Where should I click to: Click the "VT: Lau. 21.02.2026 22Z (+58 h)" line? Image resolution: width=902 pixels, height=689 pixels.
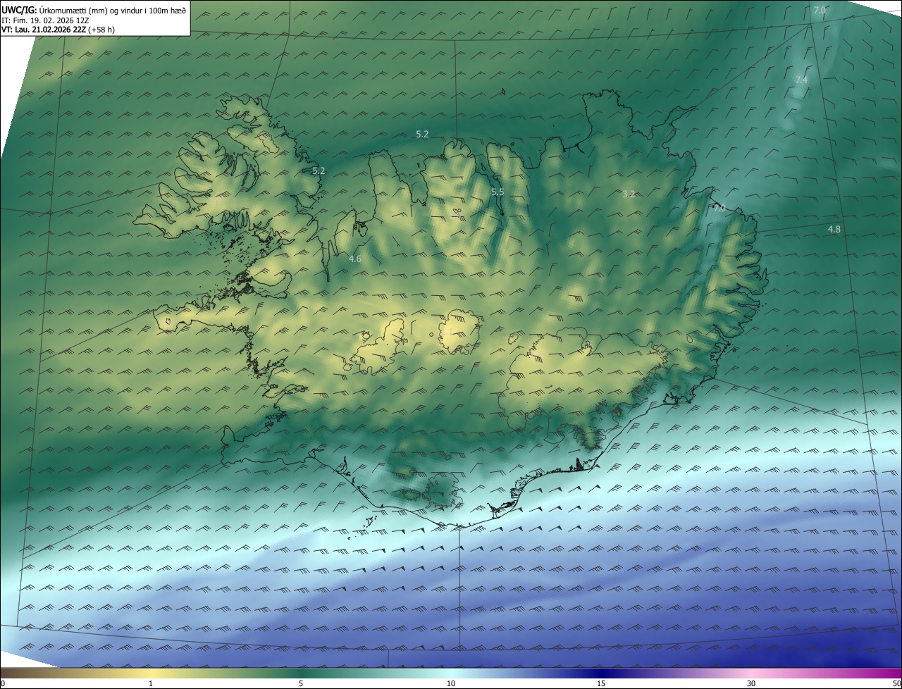58,30
